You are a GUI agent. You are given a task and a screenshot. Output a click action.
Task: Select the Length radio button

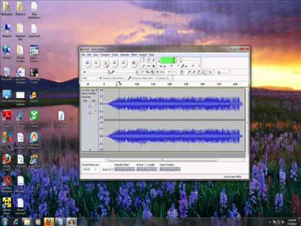click(x=146, y=165)
